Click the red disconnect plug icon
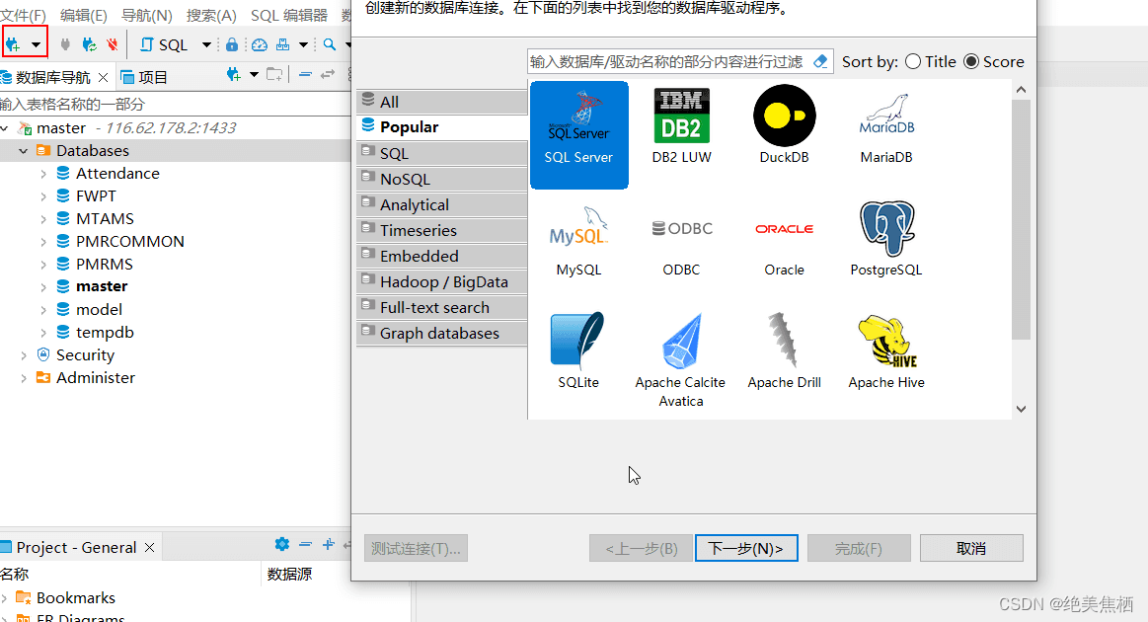The width and height of the screenshot is (1148, 622). (112, 44)
